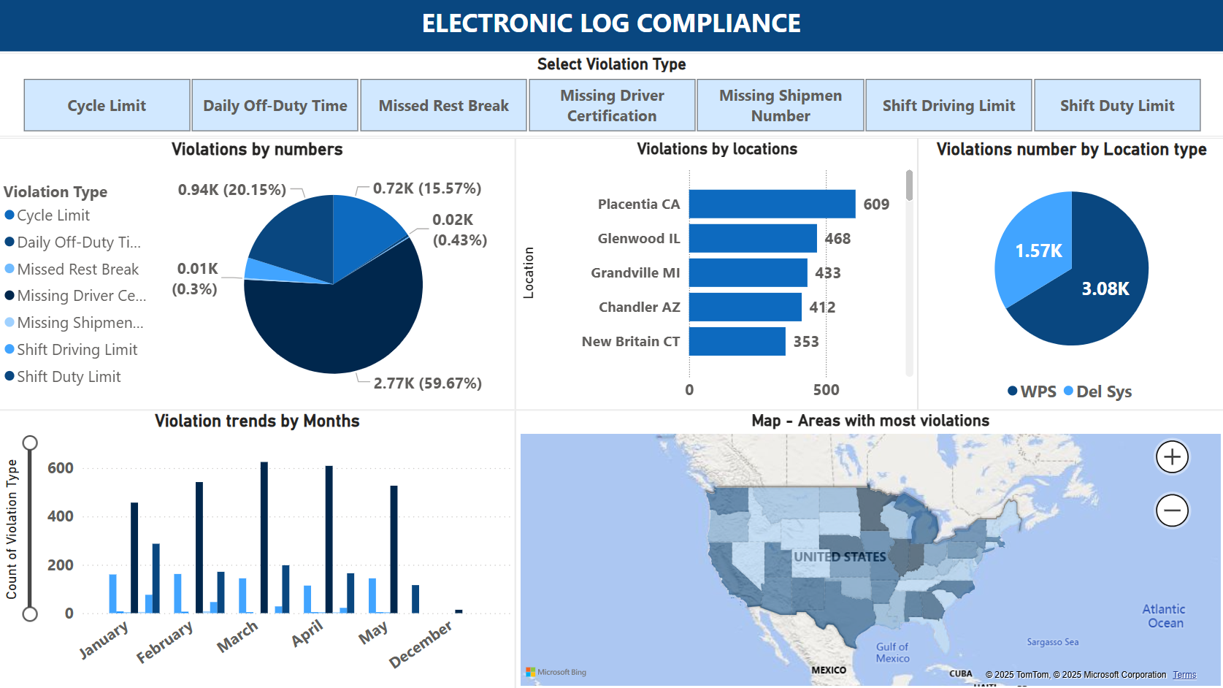Click bottom handle of the count slider

(30, 614)
